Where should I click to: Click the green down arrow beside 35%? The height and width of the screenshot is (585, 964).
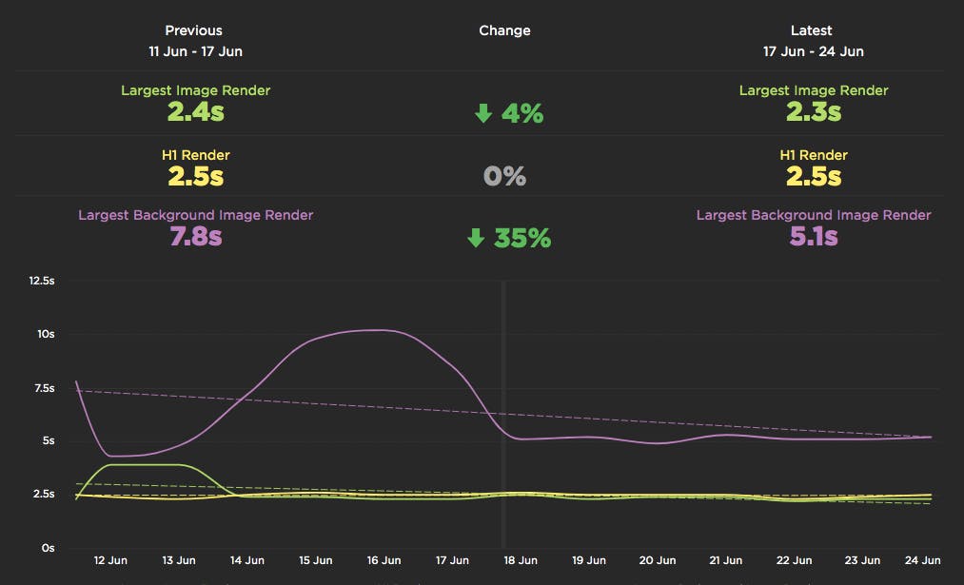[476, 238]
